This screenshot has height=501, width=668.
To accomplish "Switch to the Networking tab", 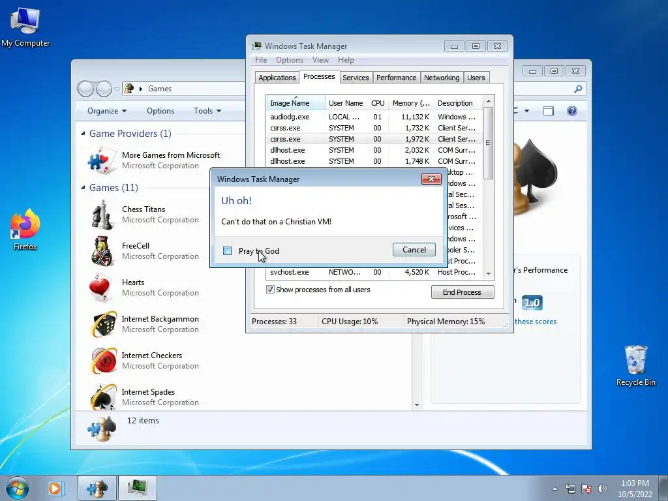I will click(442, 78).
